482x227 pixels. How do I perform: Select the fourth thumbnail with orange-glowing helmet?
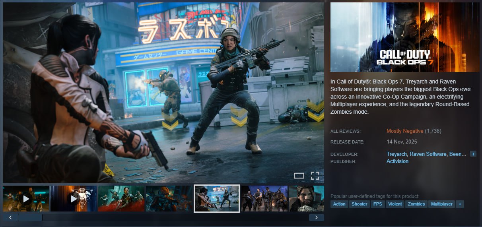click(x=169, y=198)
